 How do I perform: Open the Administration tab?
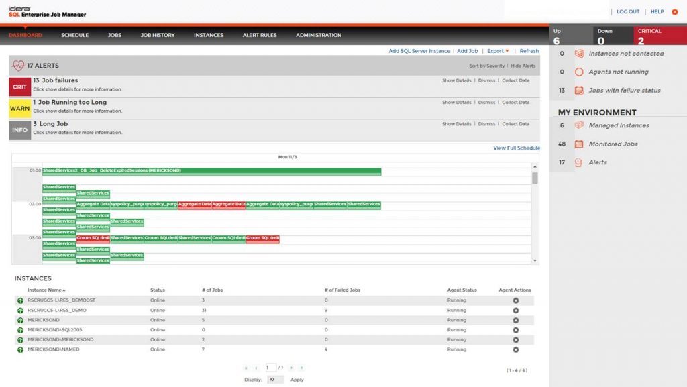coord(319,35)
